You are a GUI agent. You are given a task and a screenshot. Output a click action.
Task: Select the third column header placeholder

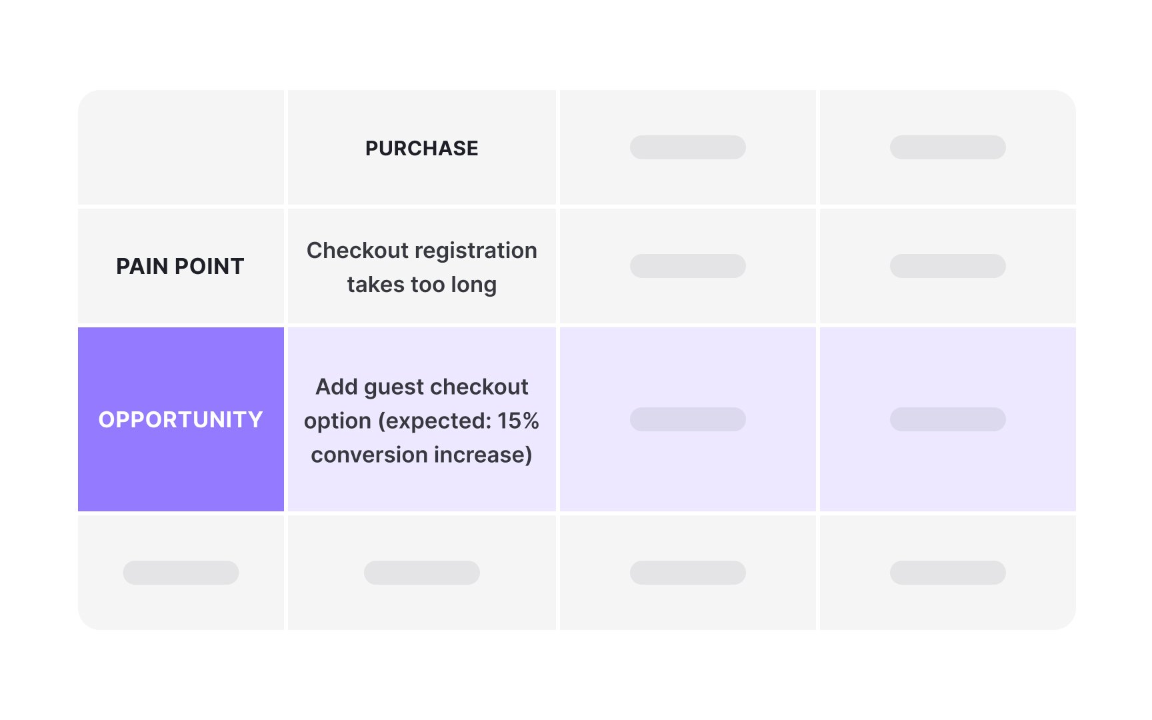[x=687, y=147]
